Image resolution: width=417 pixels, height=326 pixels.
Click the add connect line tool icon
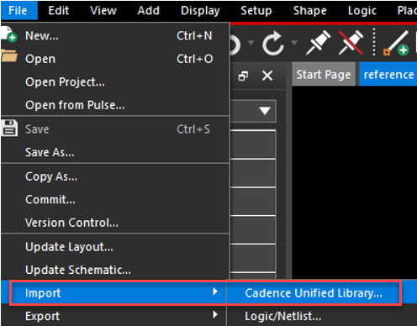[396, 43]
